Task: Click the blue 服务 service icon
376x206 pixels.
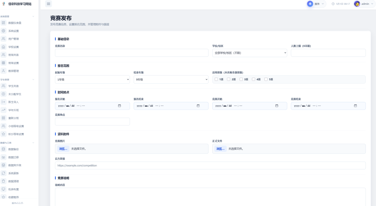Action: (310, 4)
